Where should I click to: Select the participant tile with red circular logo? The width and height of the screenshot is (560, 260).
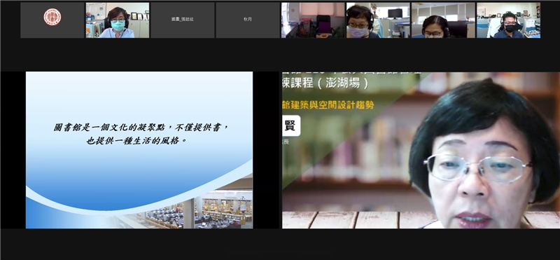(x=52, y=20)
